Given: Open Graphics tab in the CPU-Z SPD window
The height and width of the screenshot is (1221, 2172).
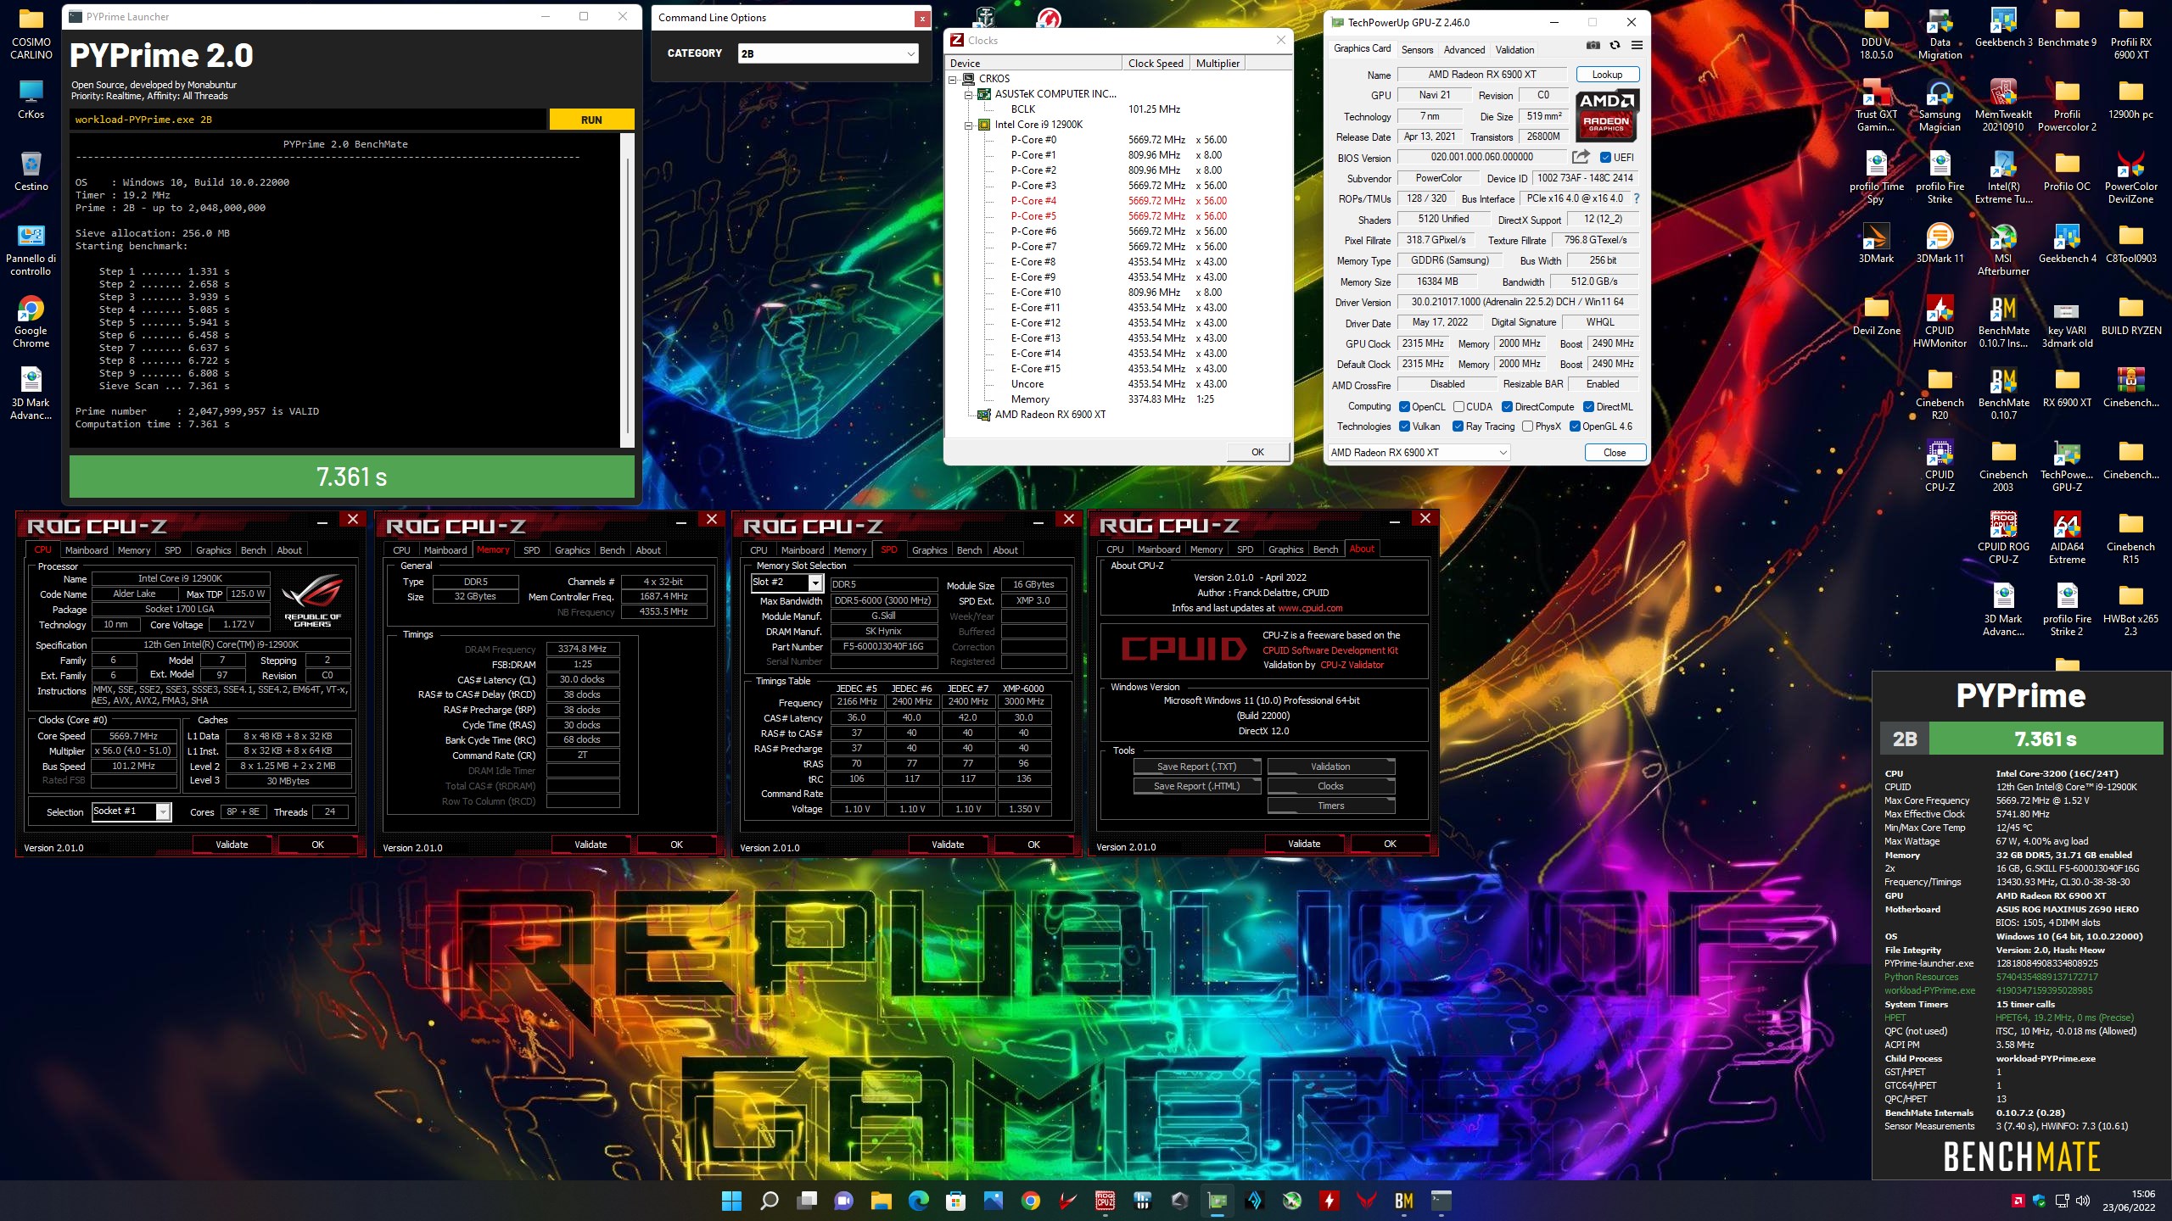Looking at the screenshot, I should click(x=929, y=550).
